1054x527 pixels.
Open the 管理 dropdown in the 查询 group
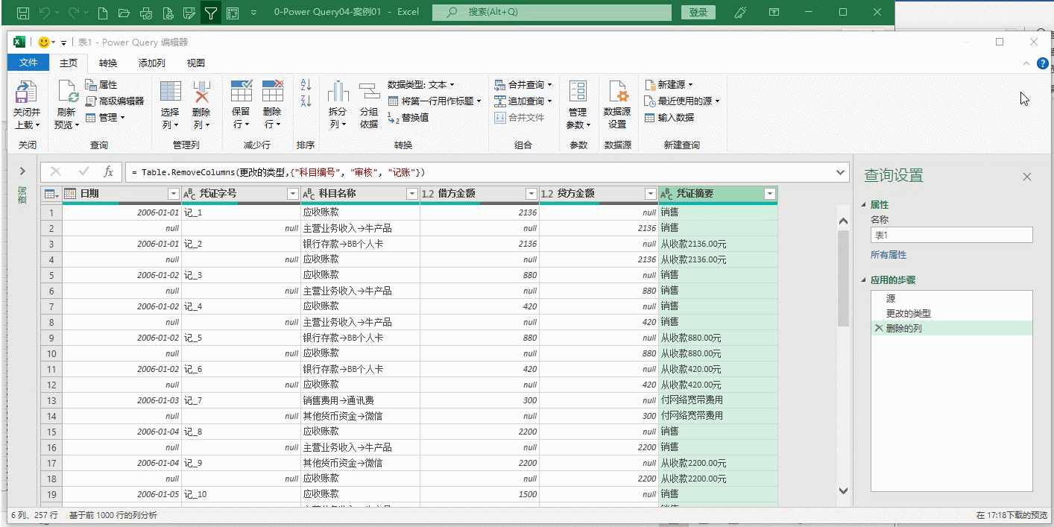point(105,117)
